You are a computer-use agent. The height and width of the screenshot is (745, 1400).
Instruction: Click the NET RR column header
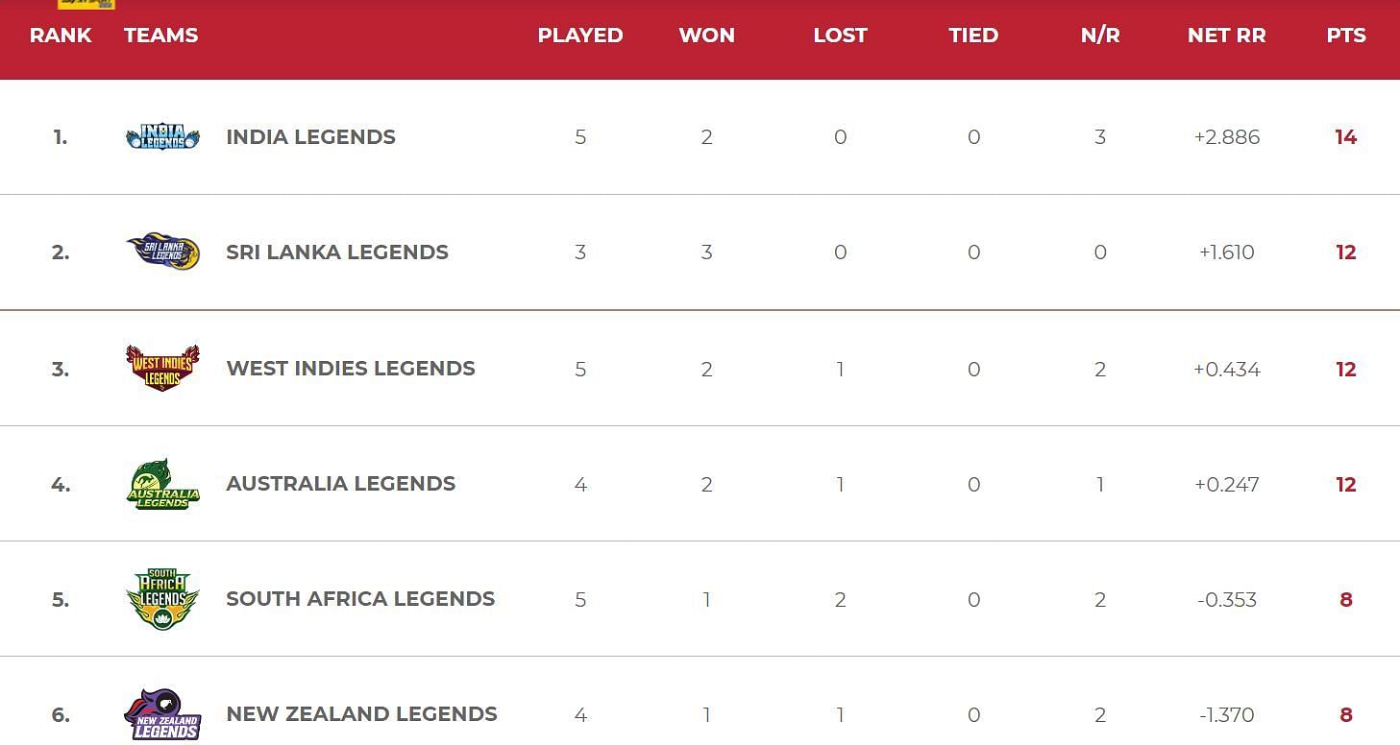click(x=1227, y=36)
